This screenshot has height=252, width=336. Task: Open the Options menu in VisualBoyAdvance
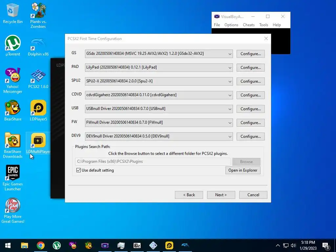pyautogui.click(x=231, y=25)
